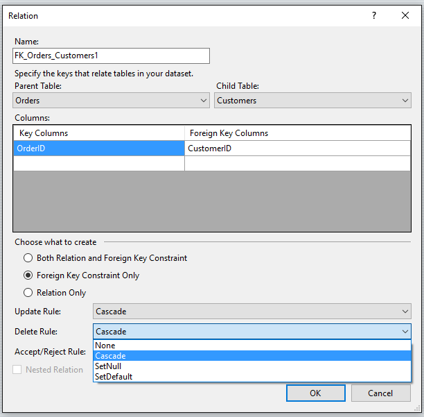This screenshot has height=417, width=424.
Task: Grab the dialog resize grip corner
Action: coord(416,409)
